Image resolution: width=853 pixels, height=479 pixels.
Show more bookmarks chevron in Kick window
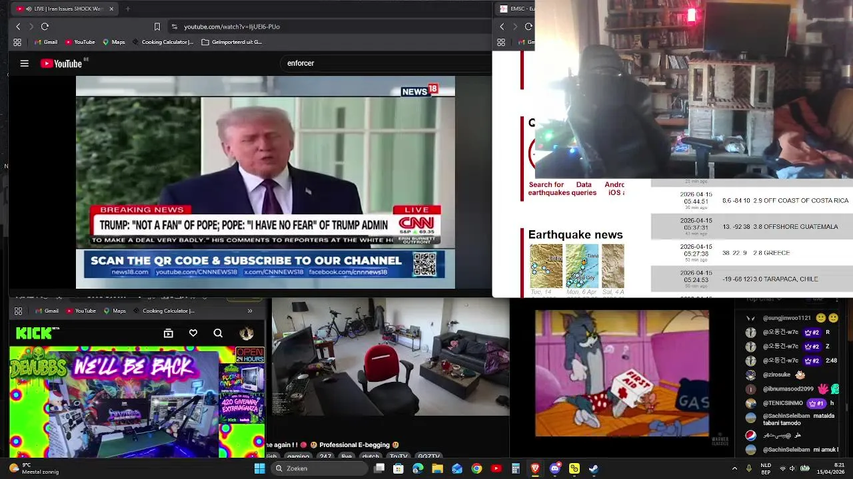click(250, 311)
